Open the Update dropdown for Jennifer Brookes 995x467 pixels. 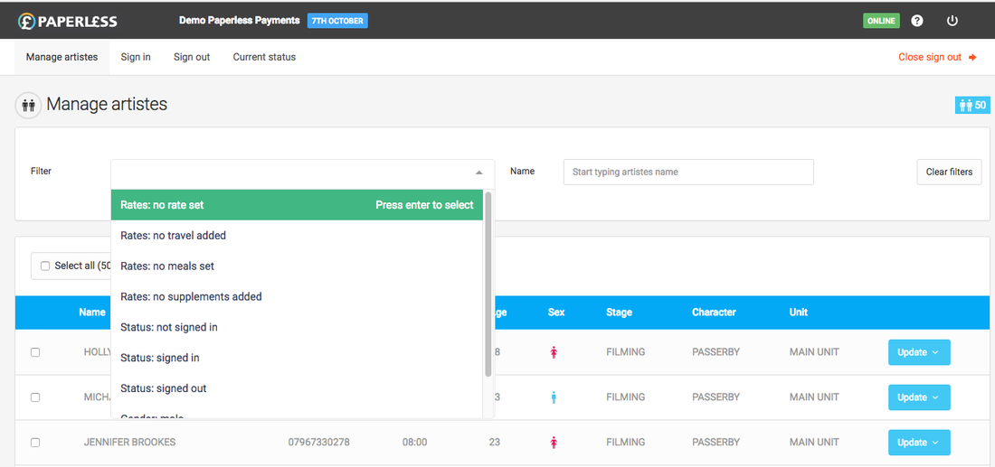919,443
